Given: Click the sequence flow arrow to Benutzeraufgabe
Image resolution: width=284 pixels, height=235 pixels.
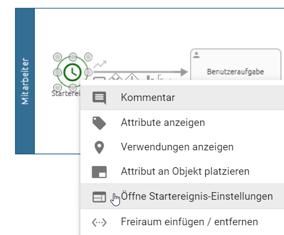Looking at the screenshot, I should click(141, 72).
